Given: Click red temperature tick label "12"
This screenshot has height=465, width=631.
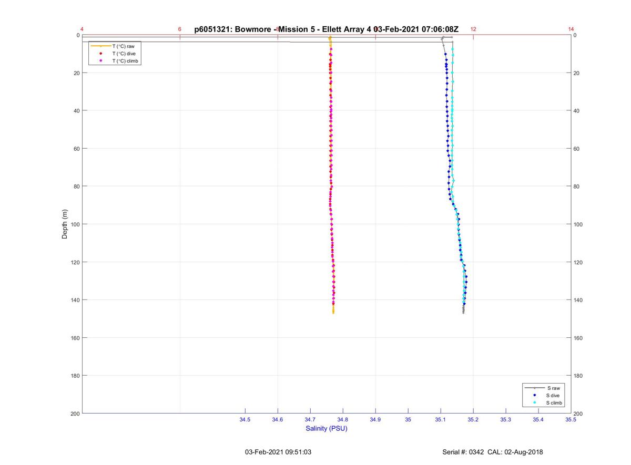Looking at the screenshot, I should pos(473,29).
